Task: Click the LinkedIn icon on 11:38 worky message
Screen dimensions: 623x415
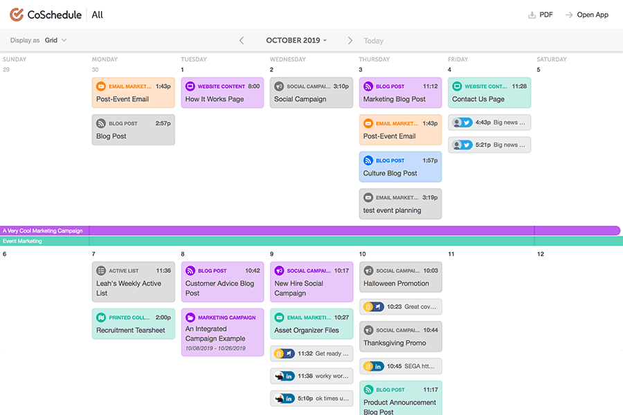Action: [290, 376]
